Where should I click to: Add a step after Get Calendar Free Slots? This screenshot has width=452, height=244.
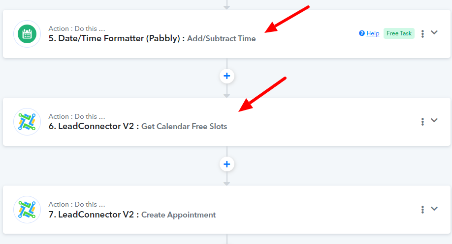[x=227, y=164]
